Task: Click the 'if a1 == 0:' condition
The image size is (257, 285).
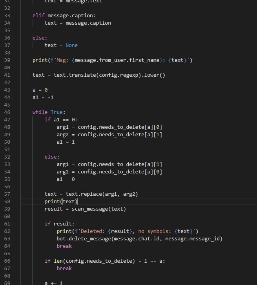Action: (61, 120)
